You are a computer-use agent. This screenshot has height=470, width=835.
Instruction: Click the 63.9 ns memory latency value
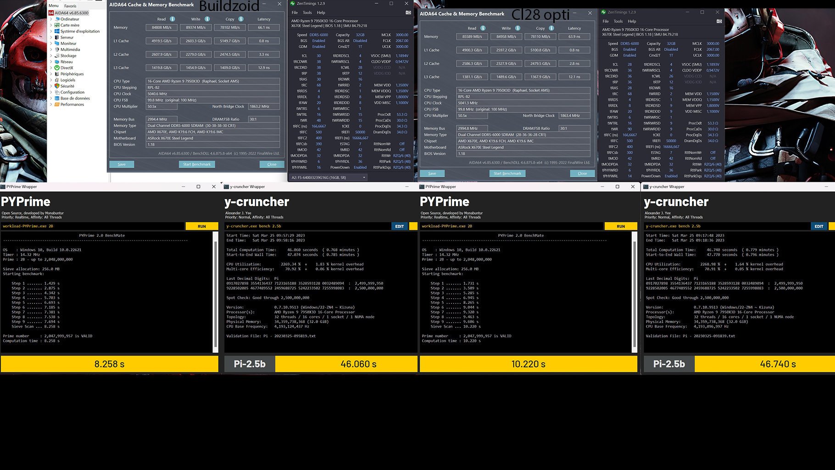tap(574, 37)
